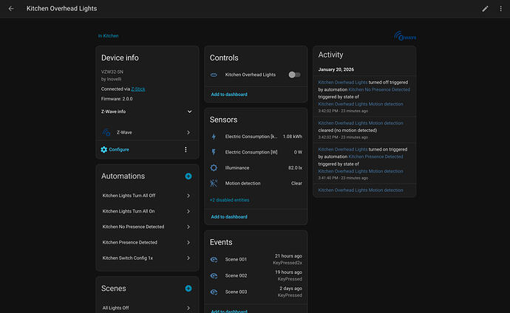The height and width of the screenshot is (313, 510).
Task: Open Kitchen Lights Turn All Off automation
Action: 147,196
